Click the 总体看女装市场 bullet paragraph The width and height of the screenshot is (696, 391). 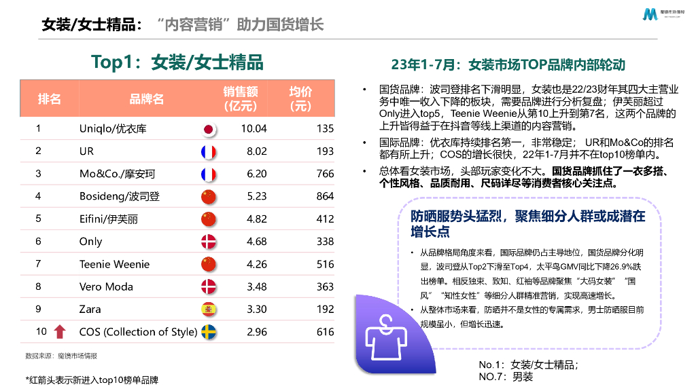pos(524,177)
